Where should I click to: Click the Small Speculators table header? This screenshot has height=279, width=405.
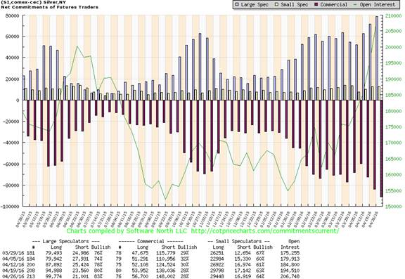click(239, 241)
